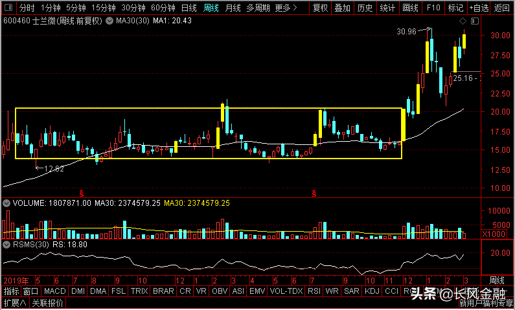Switch to the 日线 daily chart

[x=189, y=8]
